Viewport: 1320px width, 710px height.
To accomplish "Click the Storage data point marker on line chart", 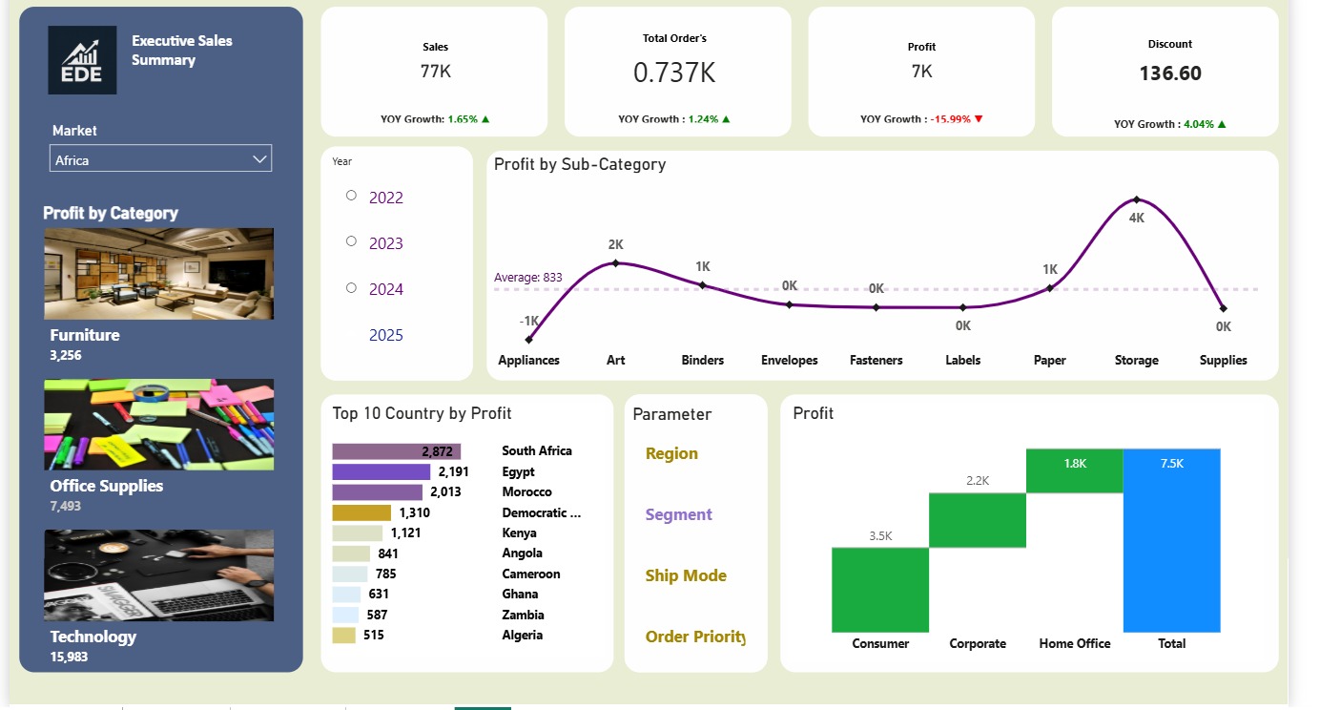I will click(x=1136, y=200).
